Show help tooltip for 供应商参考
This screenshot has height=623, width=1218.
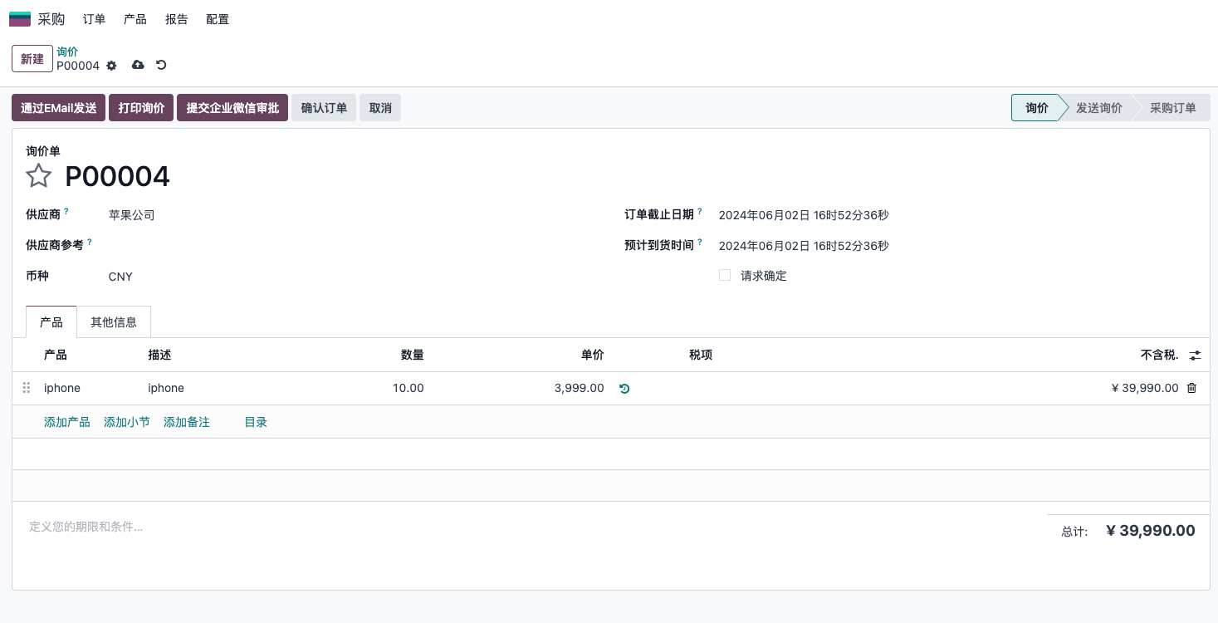point(90,243)
